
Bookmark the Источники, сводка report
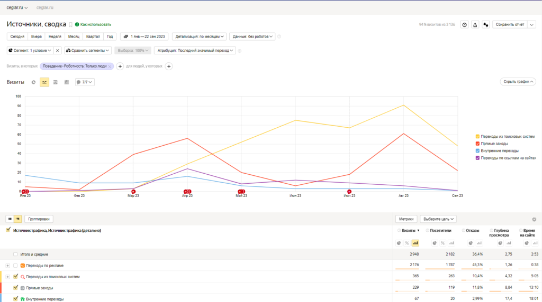[70, 25]
